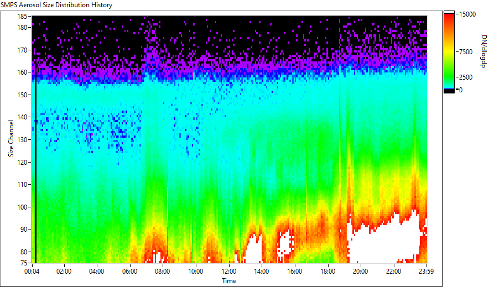Image resolution: width=489 pixels, height=287 pixels.
Task: Click the '14:00' time axis label
Action: point(261,272)
